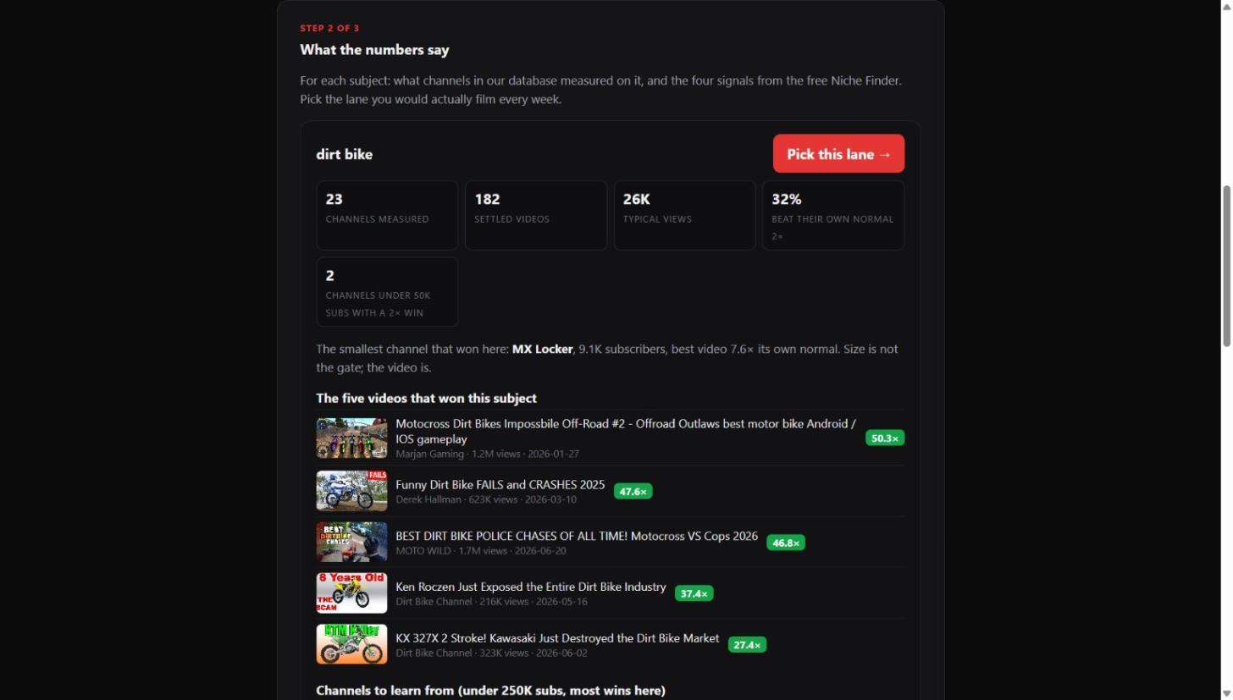Click the 37.4× multiplier badge
Viewport: 1233px width, 700px height.
694,593
